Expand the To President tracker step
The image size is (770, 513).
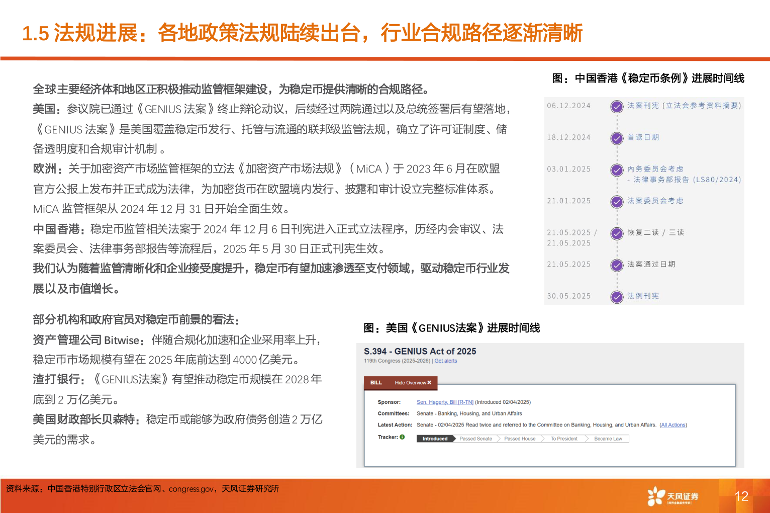[x=564, y=438]
